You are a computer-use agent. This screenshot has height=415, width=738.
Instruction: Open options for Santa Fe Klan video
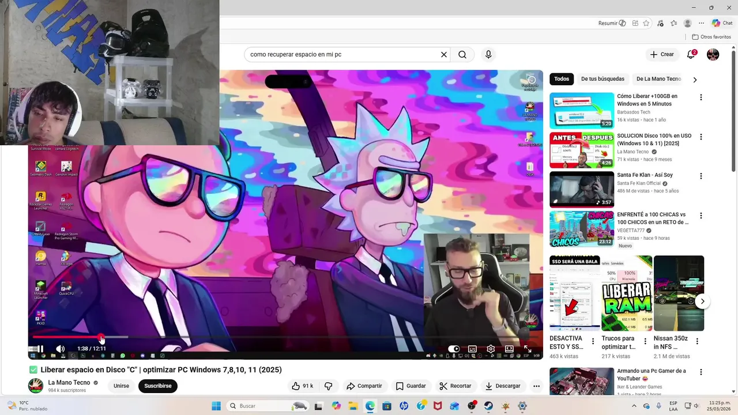(701, 176)
